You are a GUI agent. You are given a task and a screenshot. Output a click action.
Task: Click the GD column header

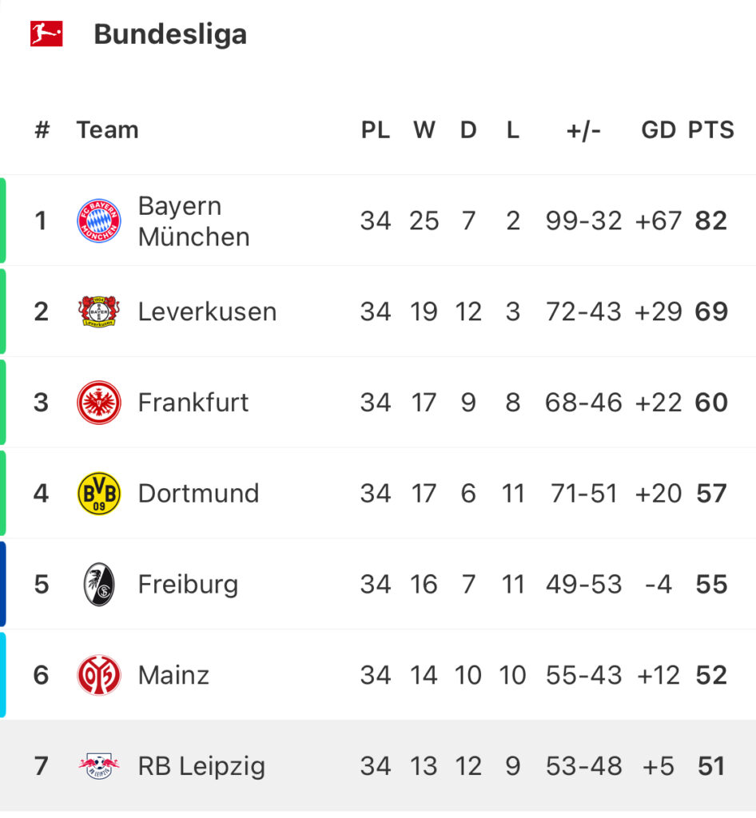(659, 130)
